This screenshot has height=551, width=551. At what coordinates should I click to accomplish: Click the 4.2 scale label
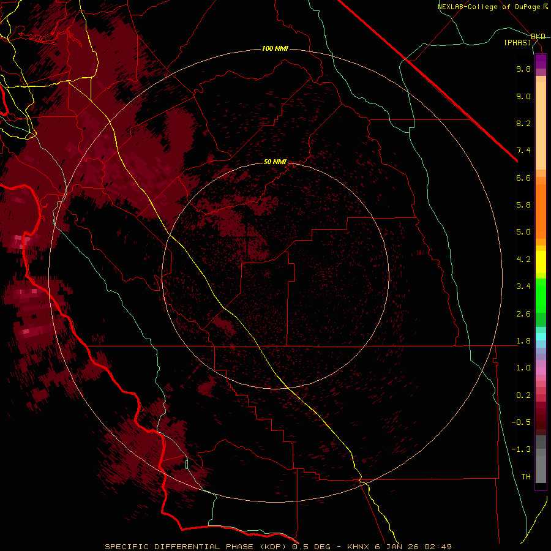point(523,260)
